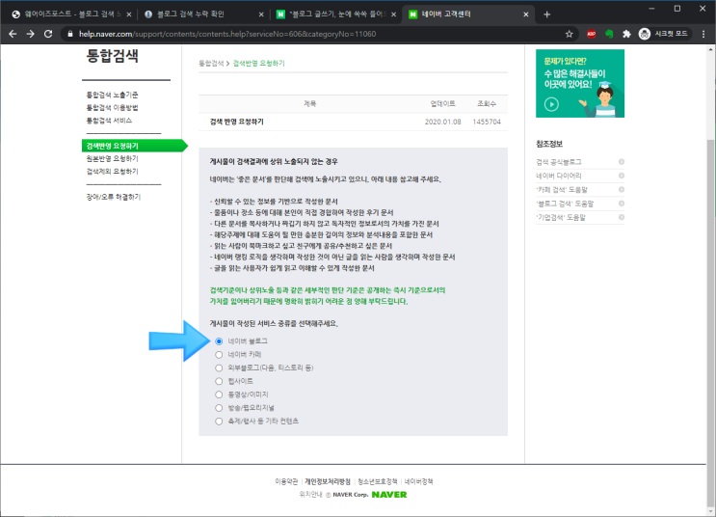Open 장애/오류 해결하기 sidebar item

tap(114, 197)
